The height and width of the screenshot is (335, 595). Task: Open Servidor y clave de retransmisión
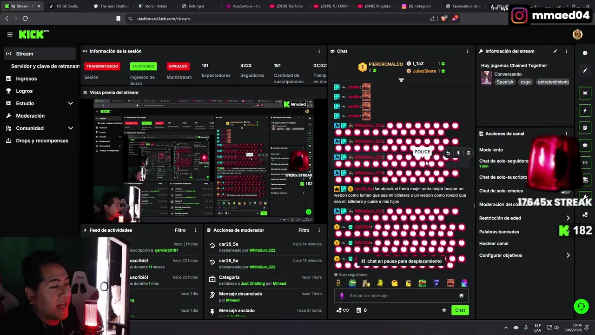[45, 66]
